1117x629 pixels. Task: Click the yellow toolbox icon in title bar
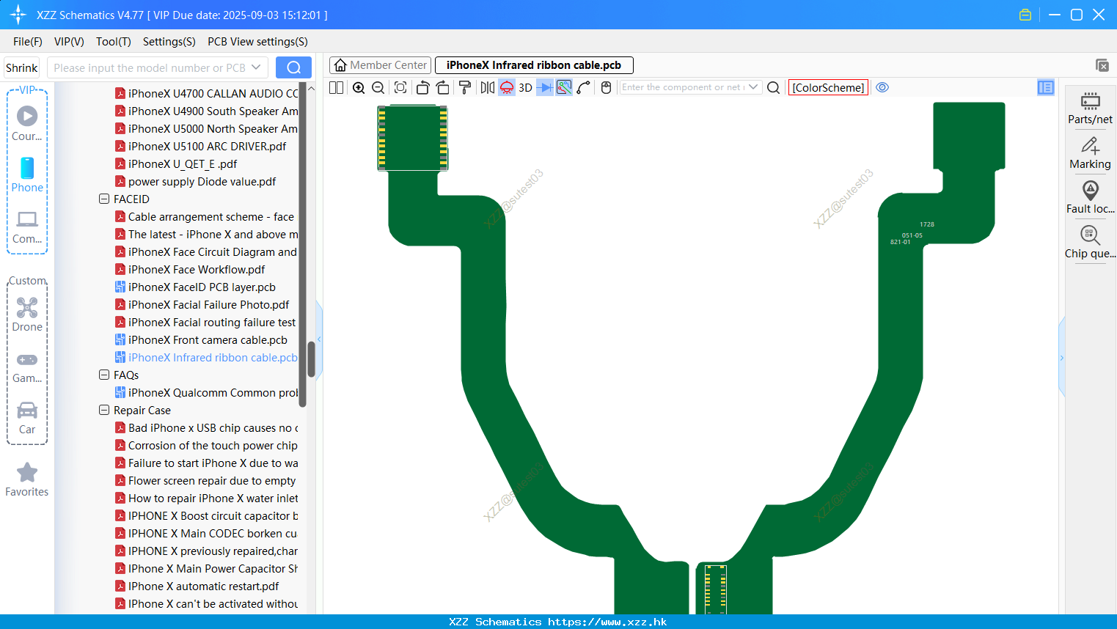click(1025, 15)
